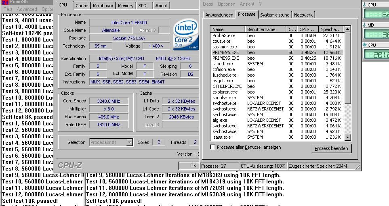Click the CPU thermometer icon in the monitor panel
This screenshot has height=206, width=389.
click(364, 5)
